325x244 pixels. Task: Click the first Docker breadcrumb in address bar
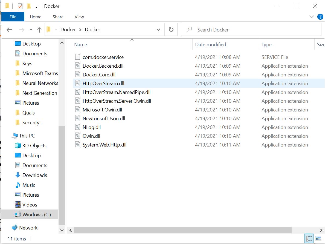(68, 30)
